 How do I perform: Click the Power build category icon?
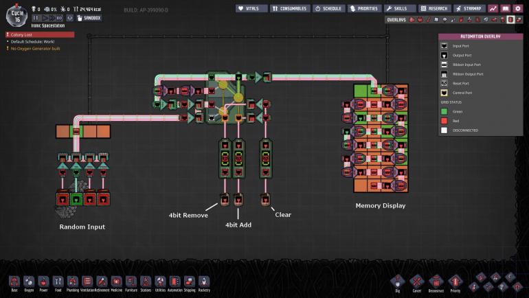tap(43, 282)
